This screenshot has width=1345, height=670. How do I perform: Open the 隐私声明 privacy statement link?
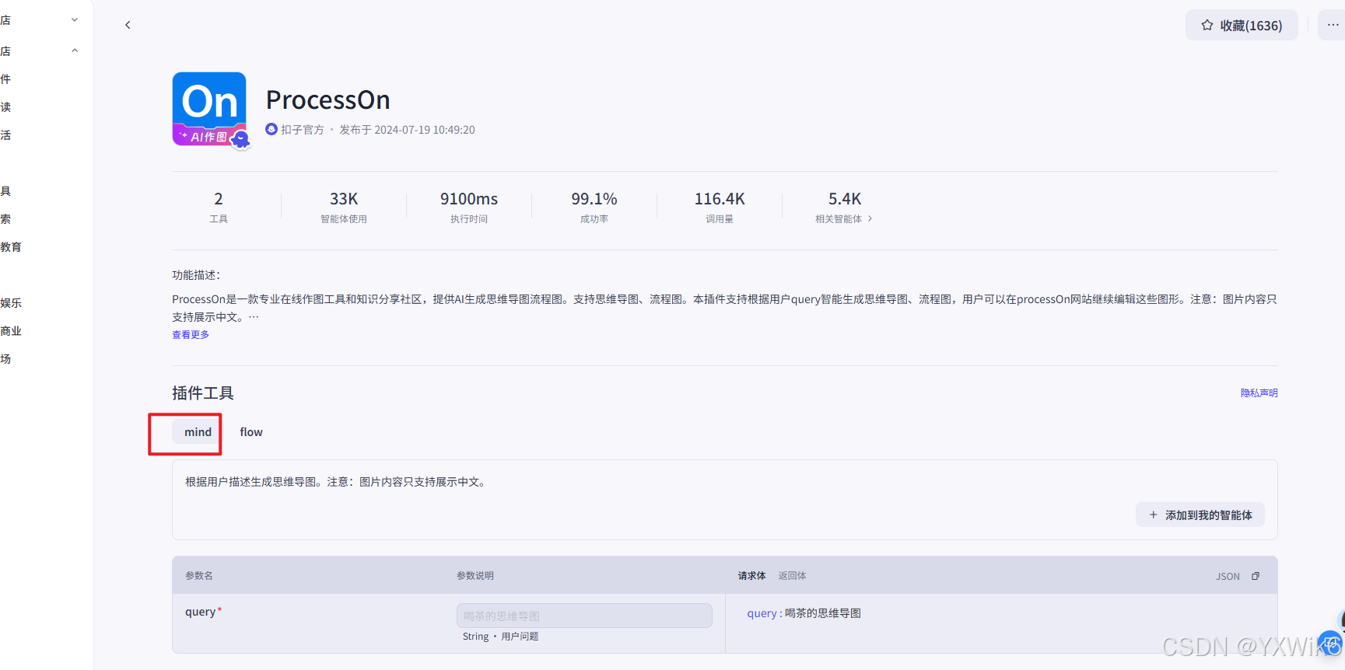1259,393
